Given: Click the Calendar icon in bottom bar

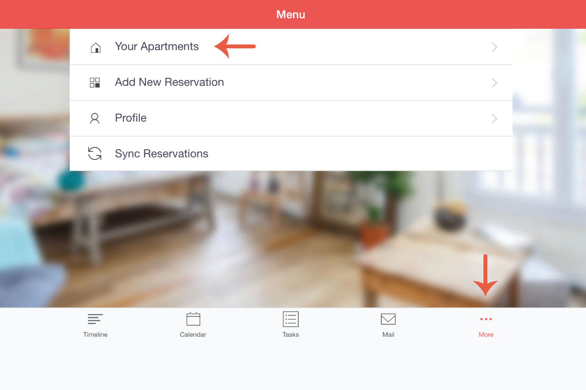Looking at the screenshot, I should tap(193, 319).
